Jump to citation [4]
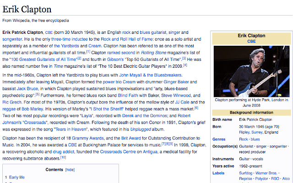This screenshot has width=293, height=183. tap(185, 65)
